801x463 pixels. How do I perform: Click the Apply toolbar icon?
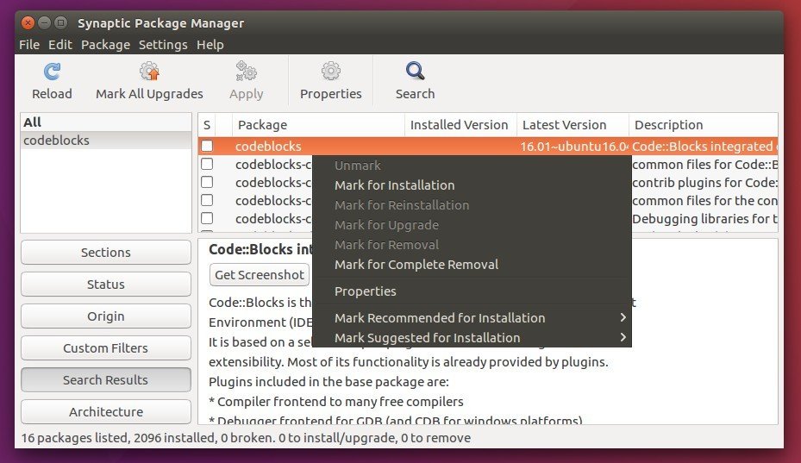[247, 72]
